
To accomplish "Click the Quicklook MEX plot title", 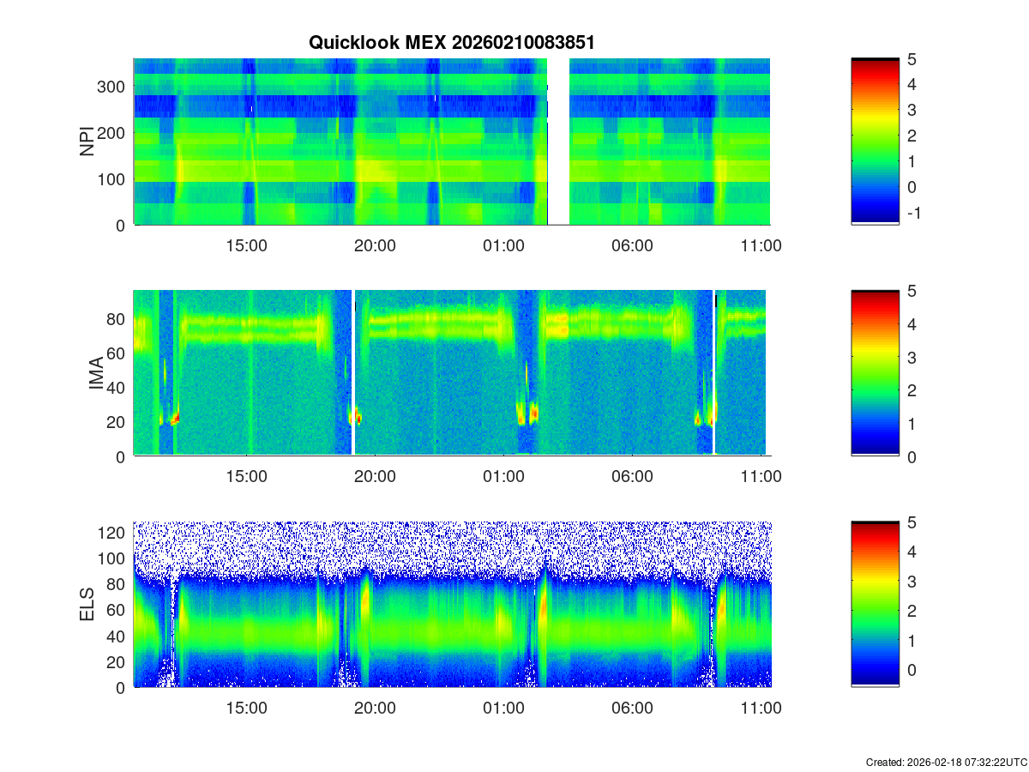I will [451, 42].
